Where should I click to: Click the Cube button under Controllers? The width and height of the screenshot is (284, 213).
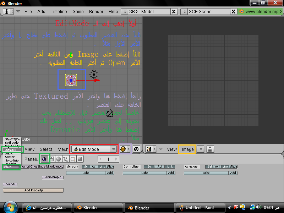click(145, 173)
